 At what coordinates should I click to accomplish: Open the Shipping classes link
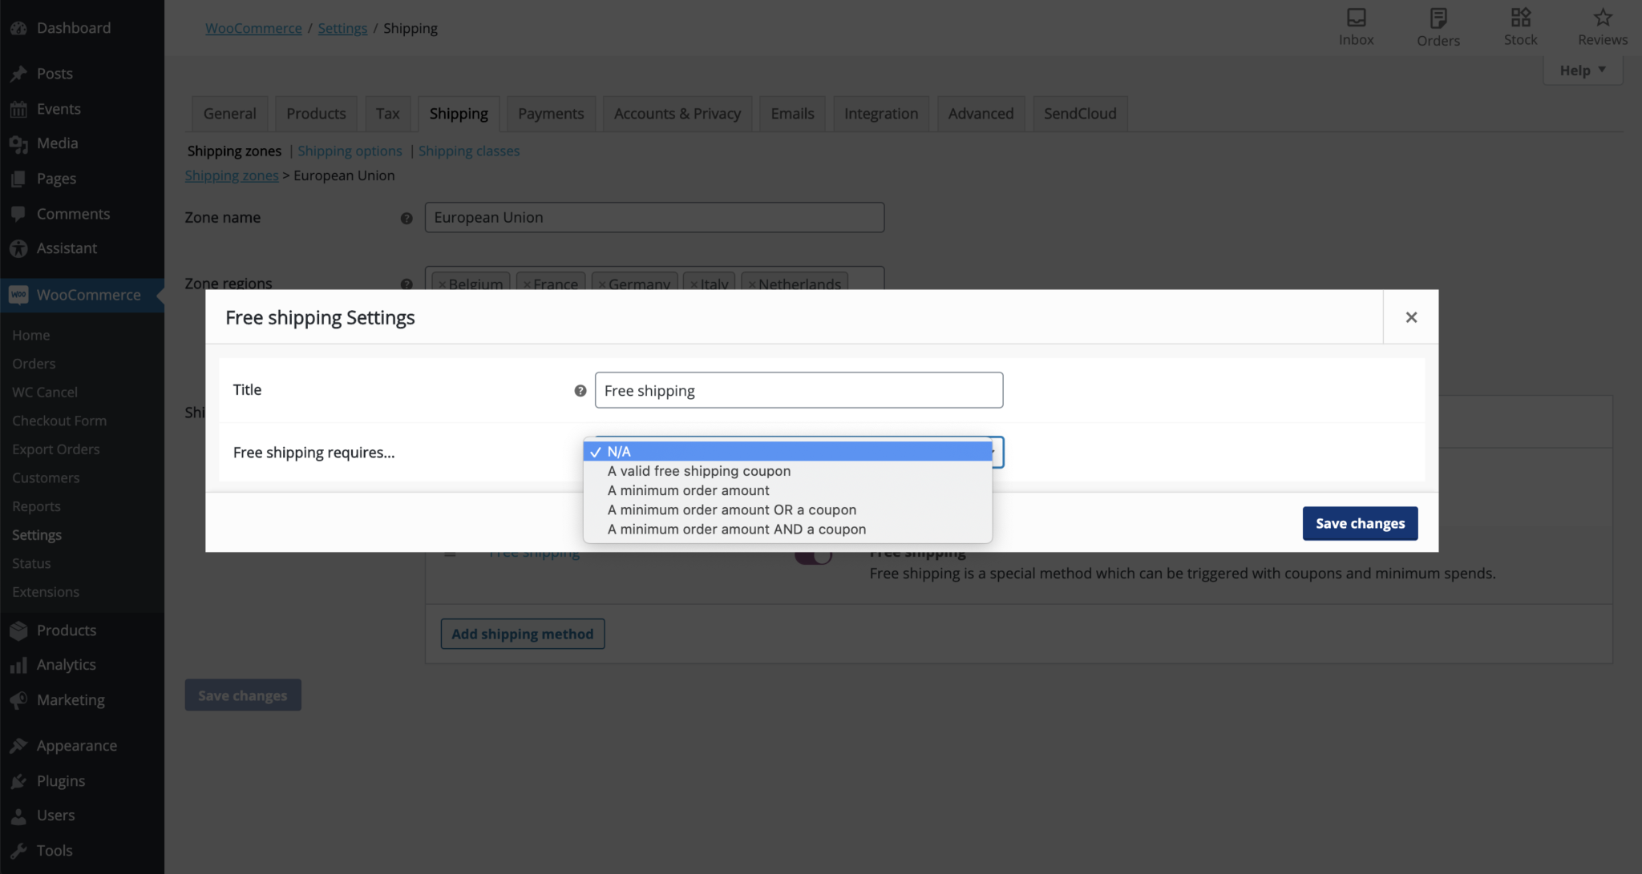468,151
